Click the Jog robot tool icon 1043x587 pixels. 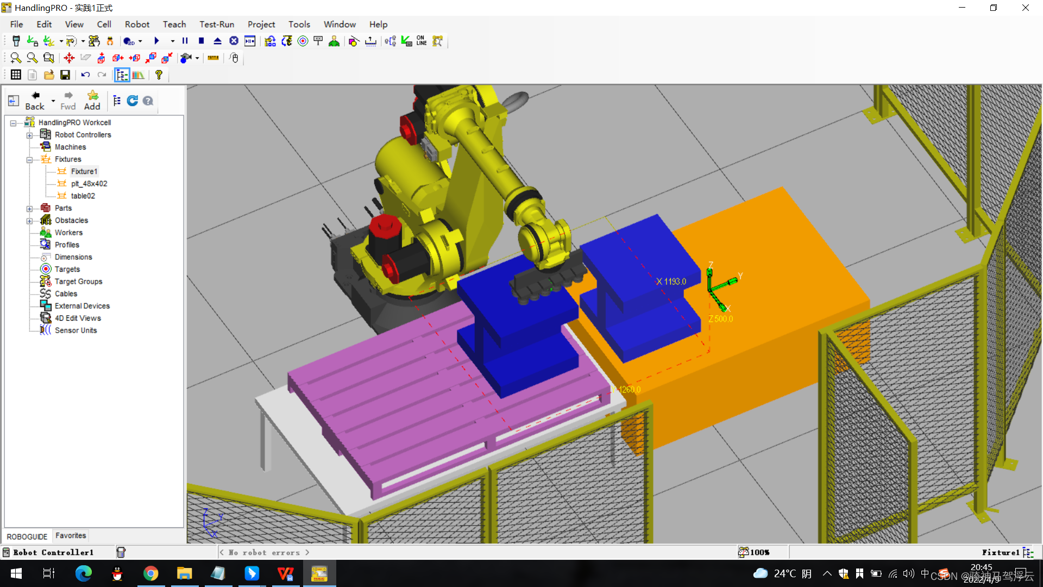point(93,41)
